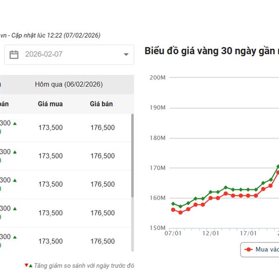Screen dimensions: 279x279
Task: Click the Giá mua column header
Action: coord(50,104)
